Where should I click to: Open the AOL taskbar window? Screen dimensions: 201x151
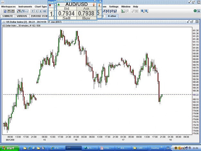[x=123, y=148]
